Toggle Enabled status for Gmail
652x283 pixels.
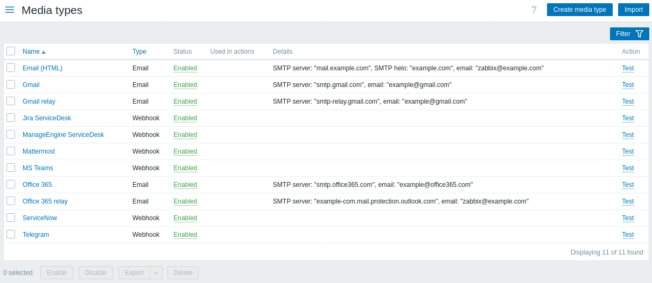coord(185,85)
